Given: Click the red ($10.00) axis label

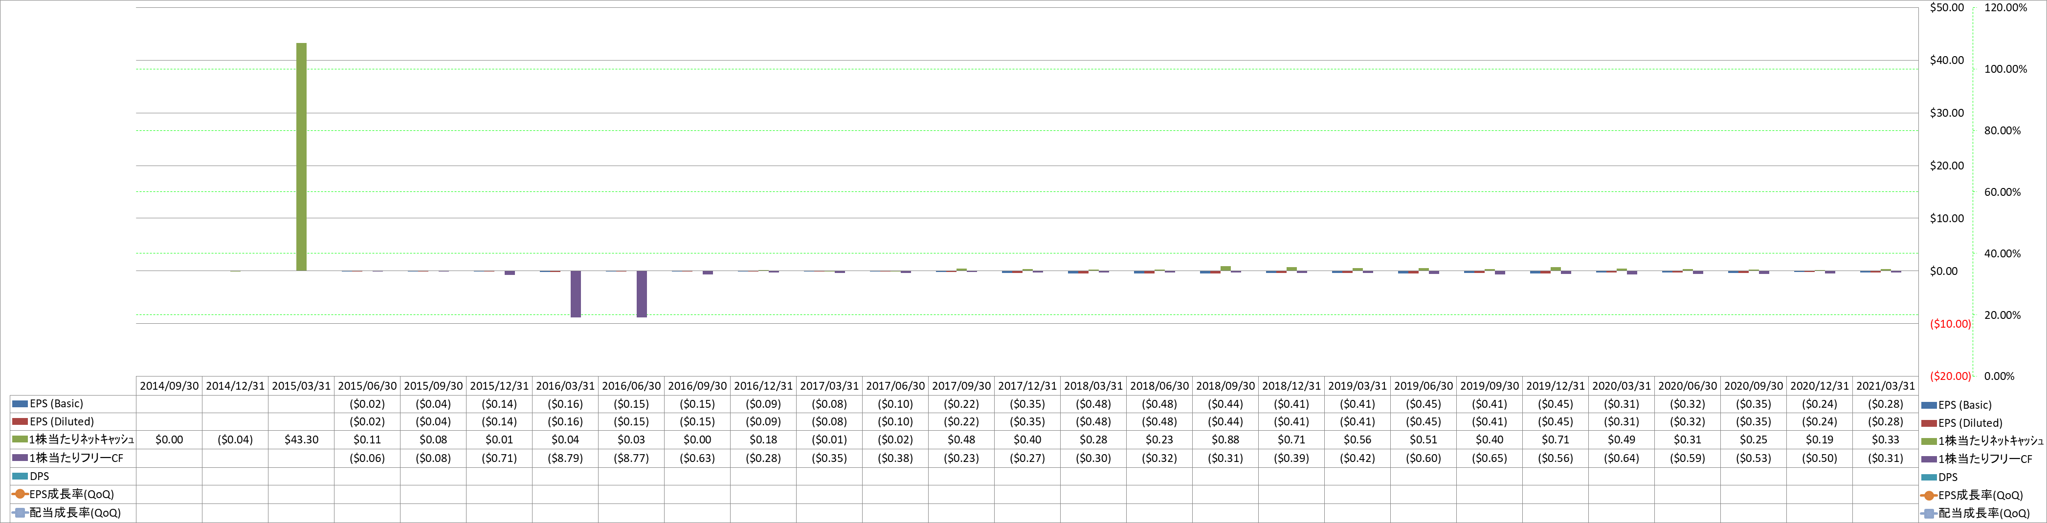Looking at the screenshot, I should click(1950, 324).
